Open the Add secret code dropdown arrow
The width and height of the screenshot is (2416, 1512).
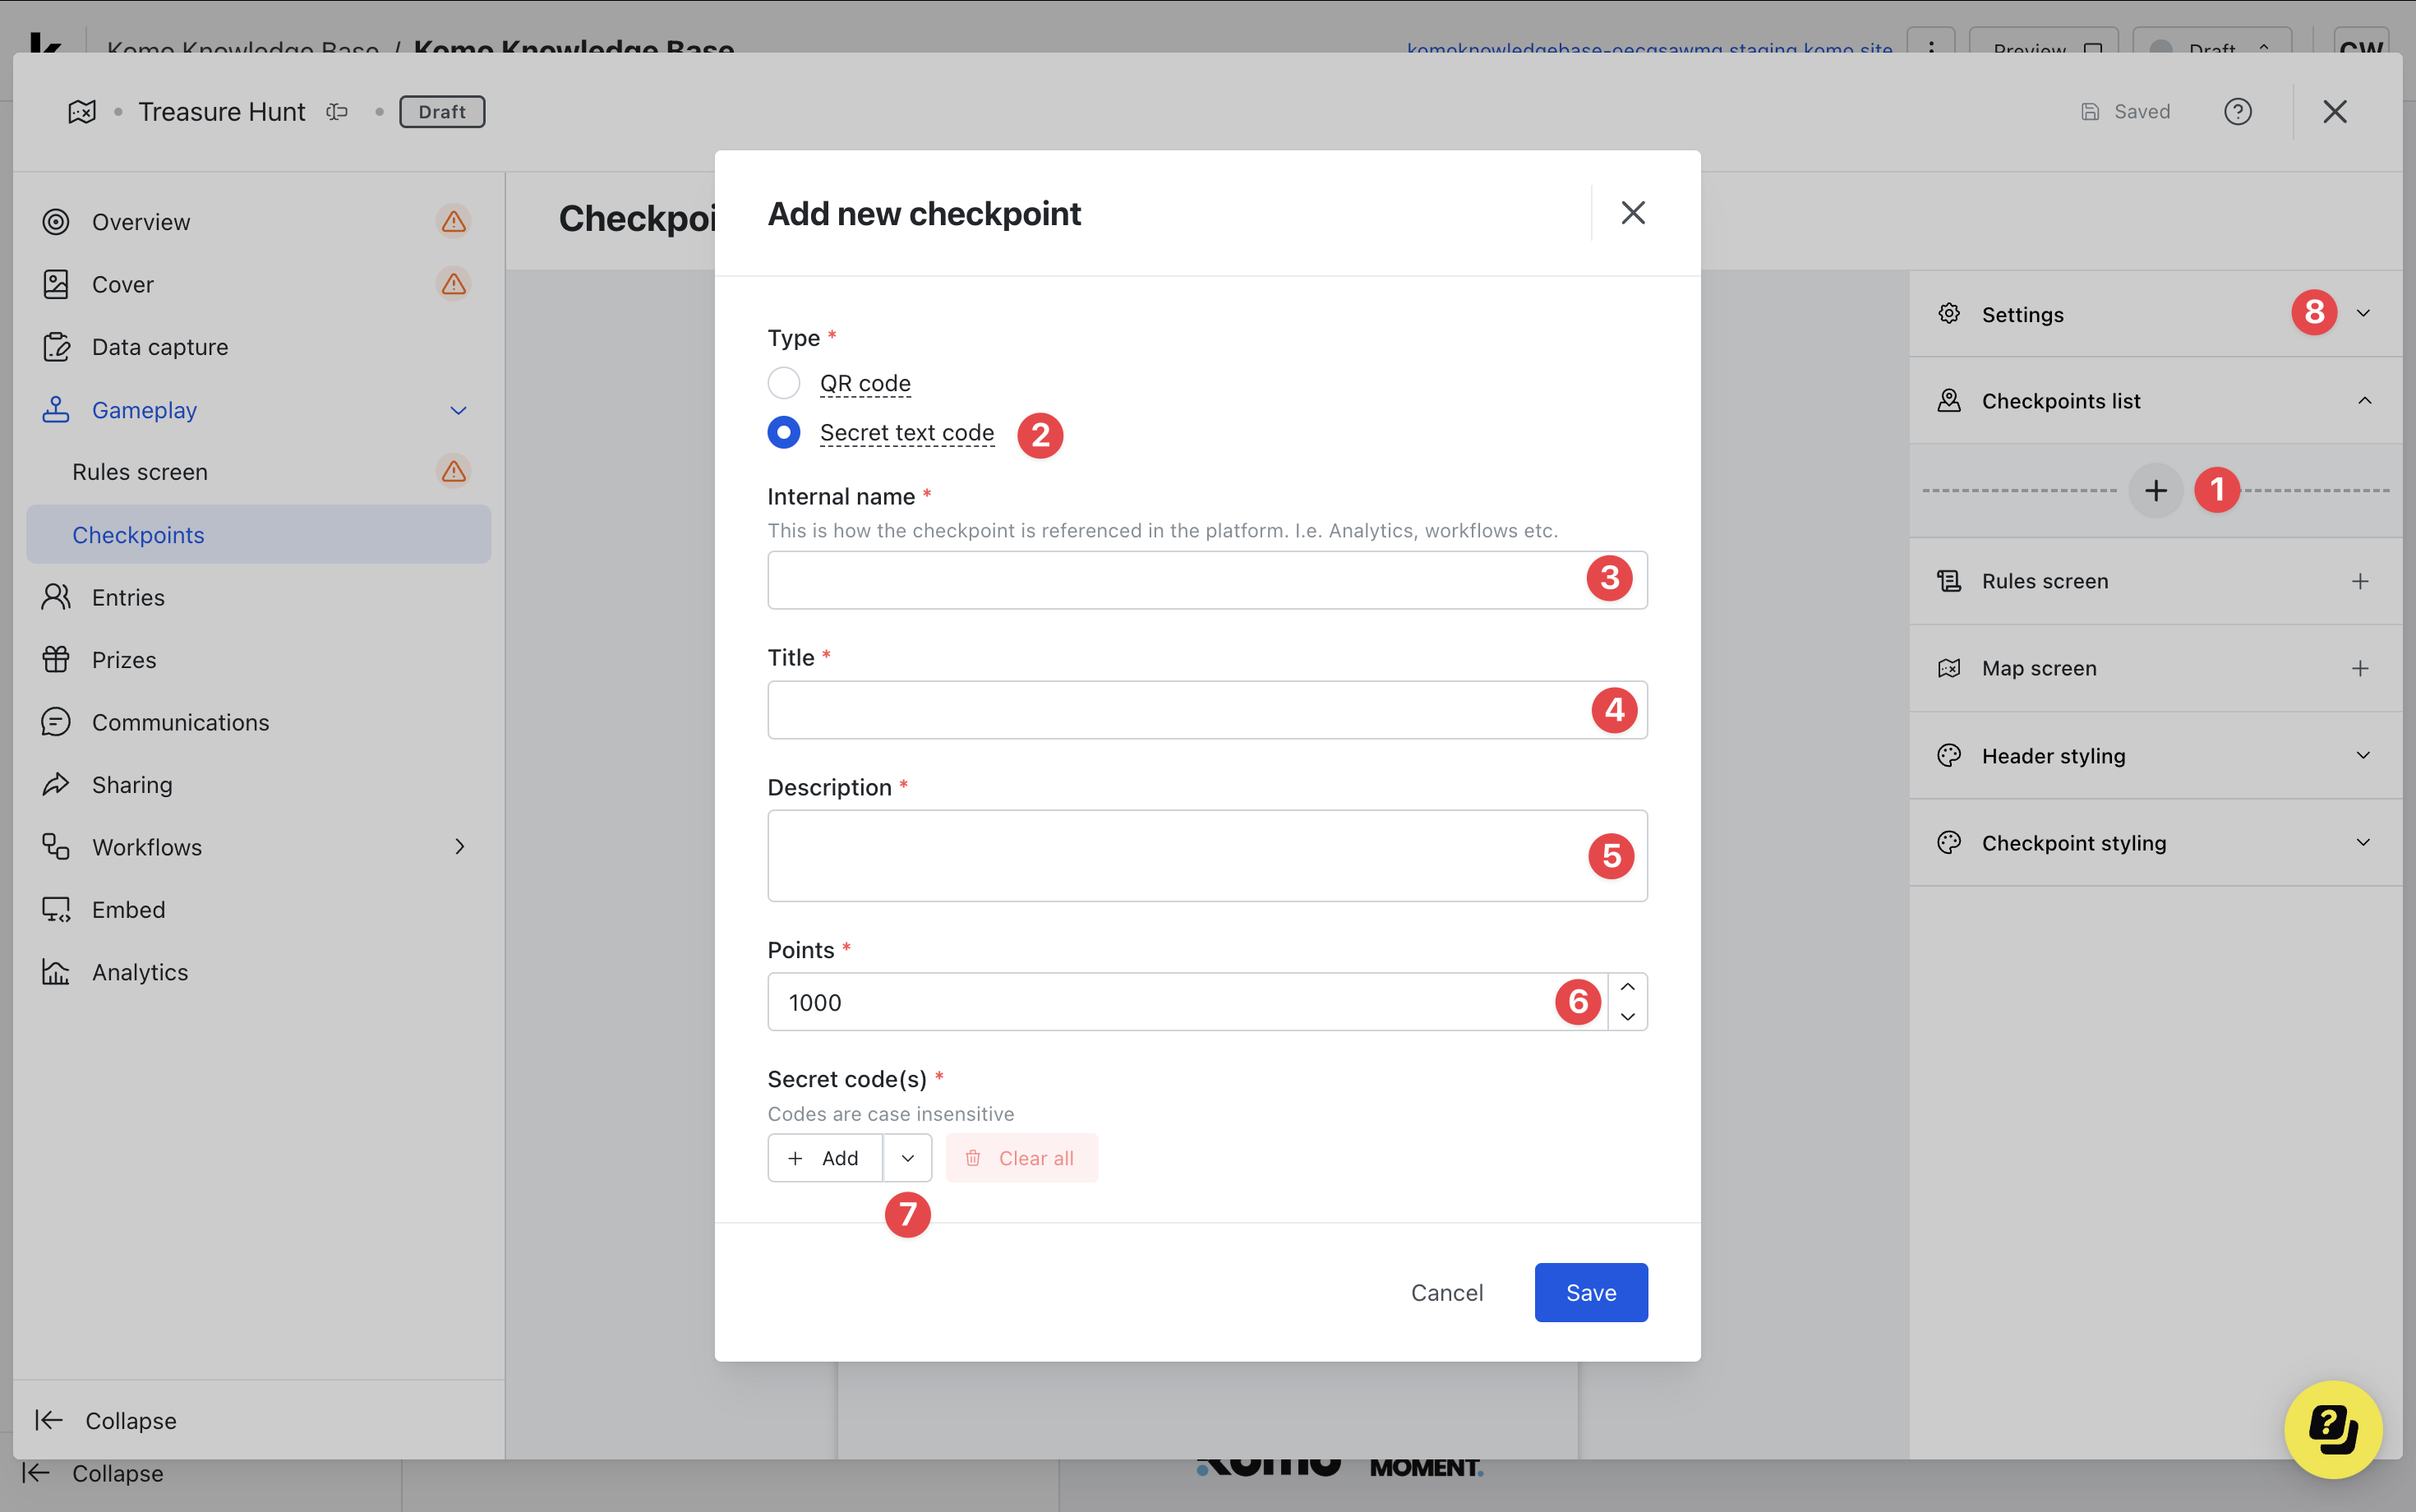(907, 1158)
